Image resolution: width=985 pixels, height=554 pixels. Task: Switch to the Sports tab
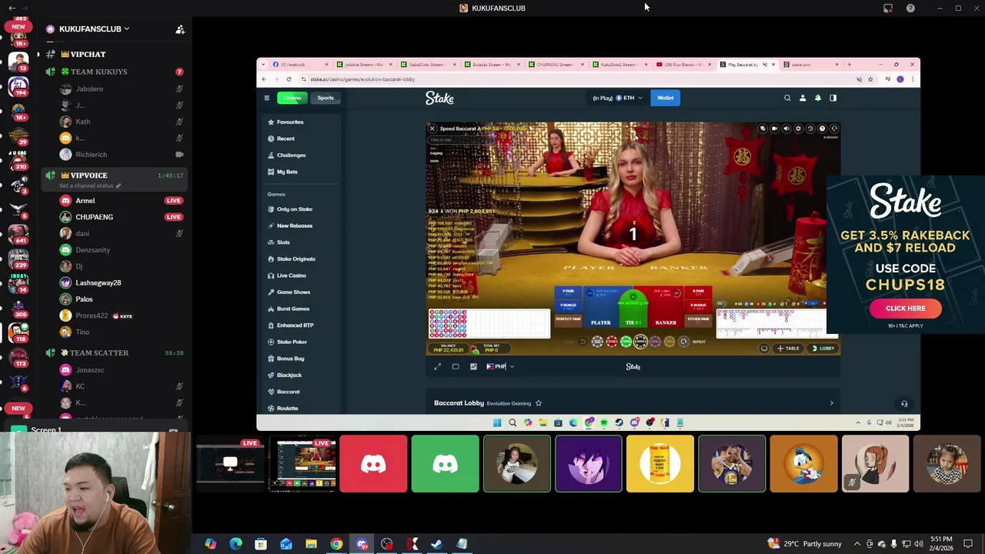pos(326,98)
